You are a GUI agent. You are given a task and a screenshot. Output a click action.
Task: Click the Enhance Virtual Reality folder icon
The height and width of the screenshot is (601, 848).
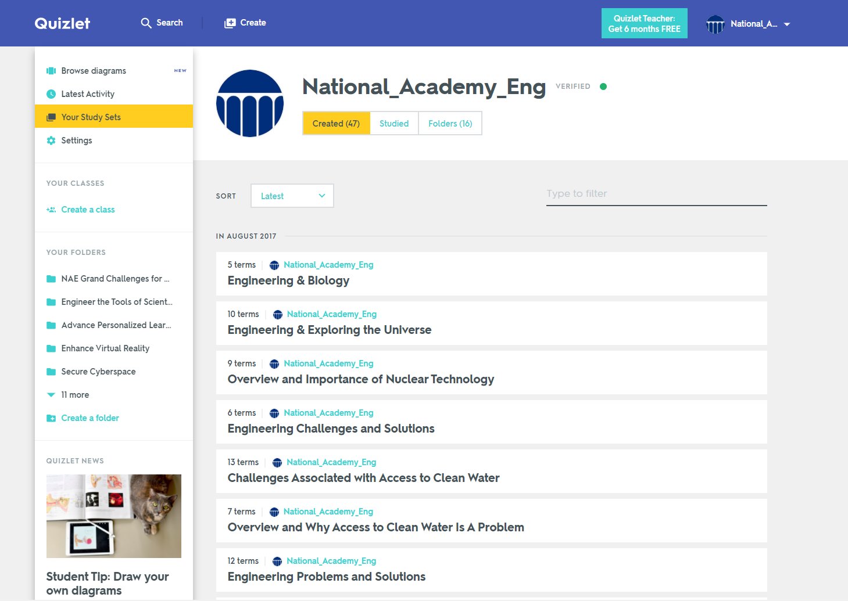pos(51,348)
